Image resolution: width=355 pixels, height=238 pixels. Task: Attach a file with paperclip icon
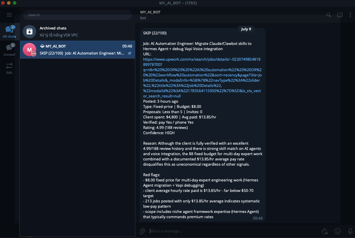click(x=142, y=231)
